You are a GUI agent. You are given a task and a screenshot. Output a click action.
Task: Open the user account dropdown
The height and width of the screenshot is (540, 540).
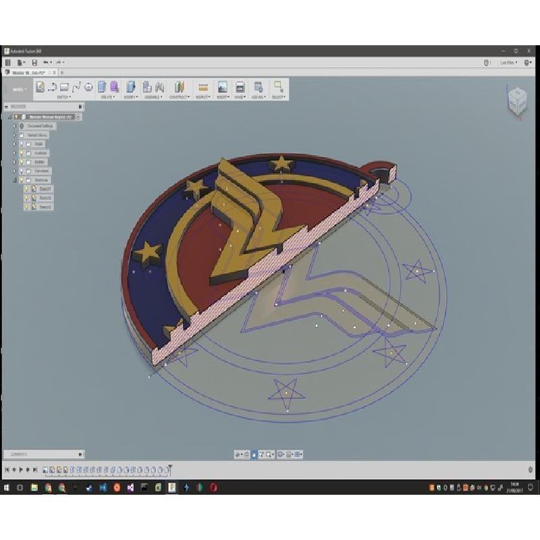click(509, 63)
